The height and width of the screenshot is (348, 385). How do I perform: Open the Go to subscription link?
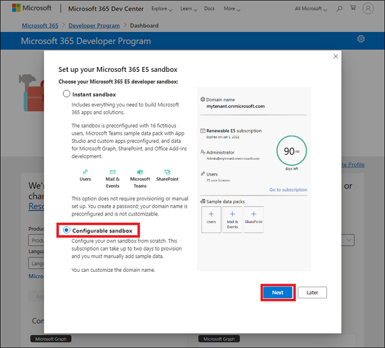click(x=288, y=190)
